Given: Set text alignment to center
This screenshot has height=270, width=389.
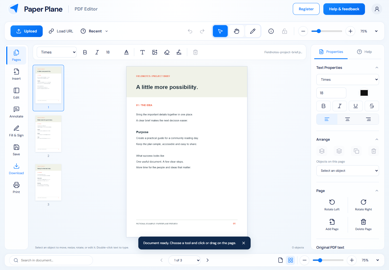Looking at the screenshot, I should click(x=347, y=119).
